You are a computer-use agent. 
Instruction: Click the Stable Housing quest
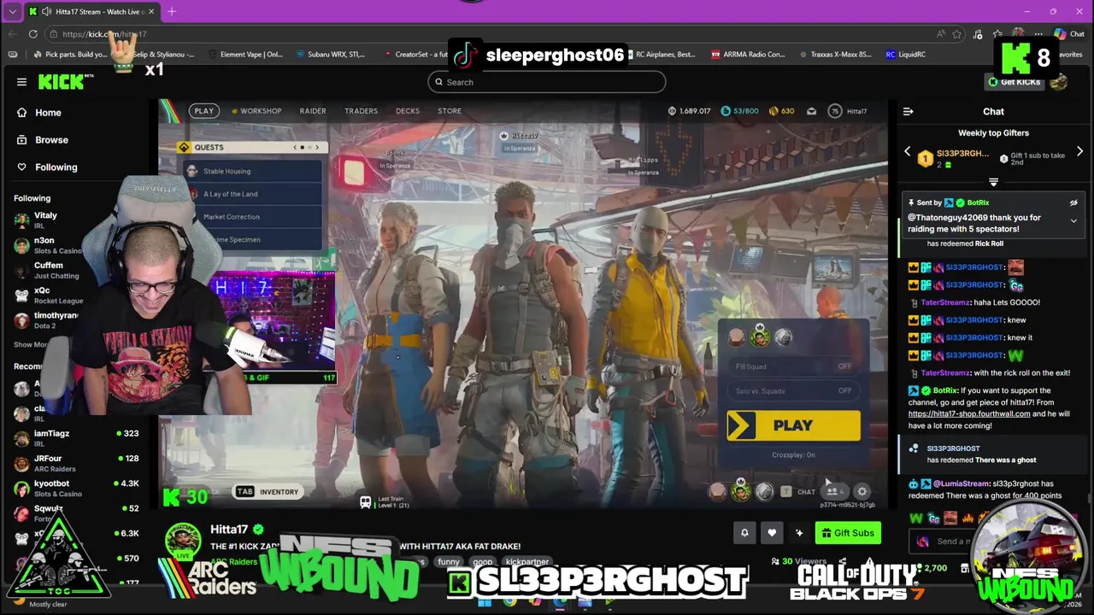point(253,172)
